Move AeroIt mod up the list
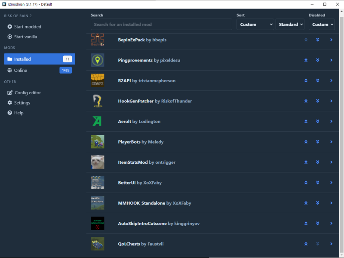The image size is (344, 258). click(306, 121)
